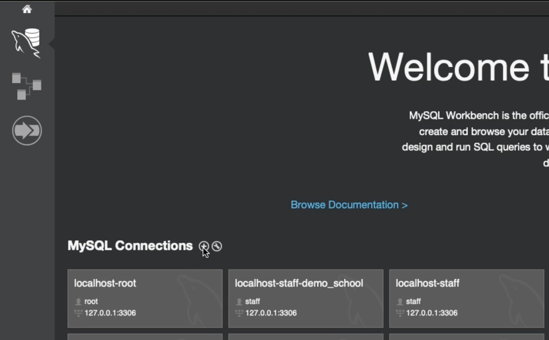
Task: Go to the Home tab icon
Action: (x=27, y=9)
